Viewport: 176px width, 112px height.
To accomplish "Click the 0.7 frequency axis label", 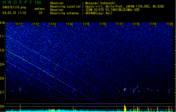I will (x=2, y=92).
